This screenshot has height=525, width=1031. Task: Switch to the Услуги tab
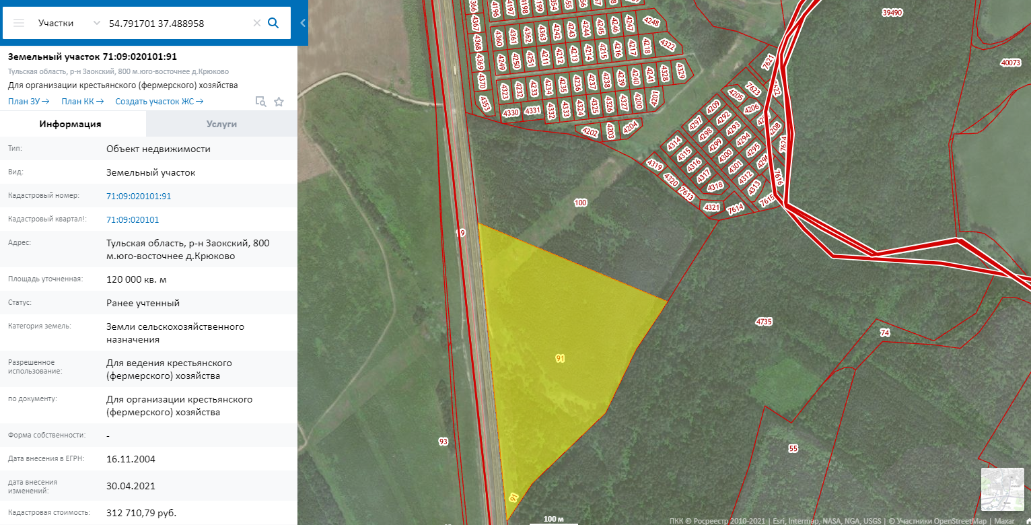(221, 124)
